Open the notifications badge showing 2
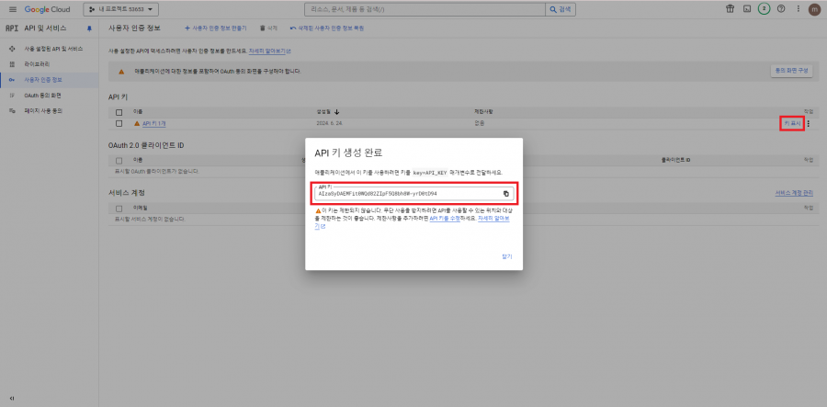 [763, 9]
